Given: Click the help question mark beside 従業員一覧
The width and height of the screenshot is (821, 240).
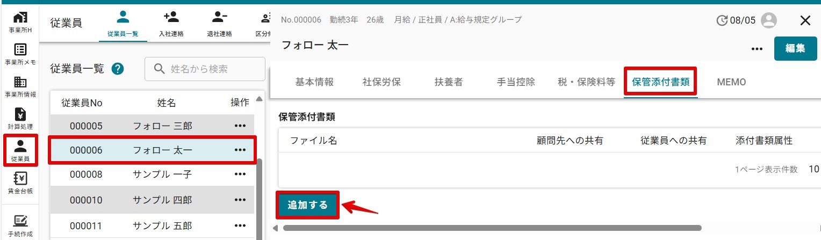Looking at the screenshot, I should pos(118,69).
